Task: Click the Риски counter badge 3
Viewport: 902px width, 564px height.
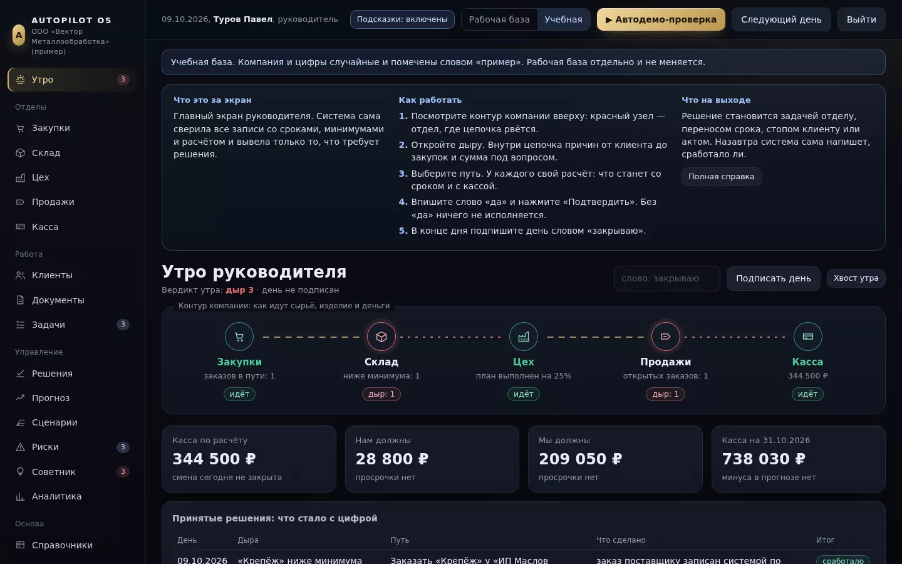Action: point(123,447)
